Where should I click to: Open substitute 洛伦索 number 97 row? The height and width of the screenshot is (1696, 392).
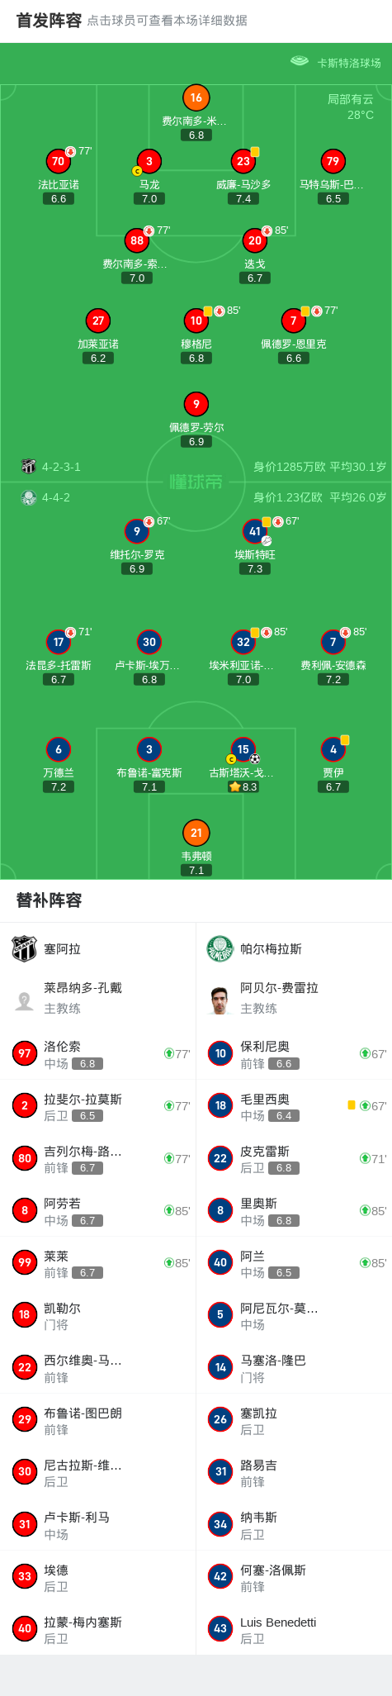tap(98, 1053)
